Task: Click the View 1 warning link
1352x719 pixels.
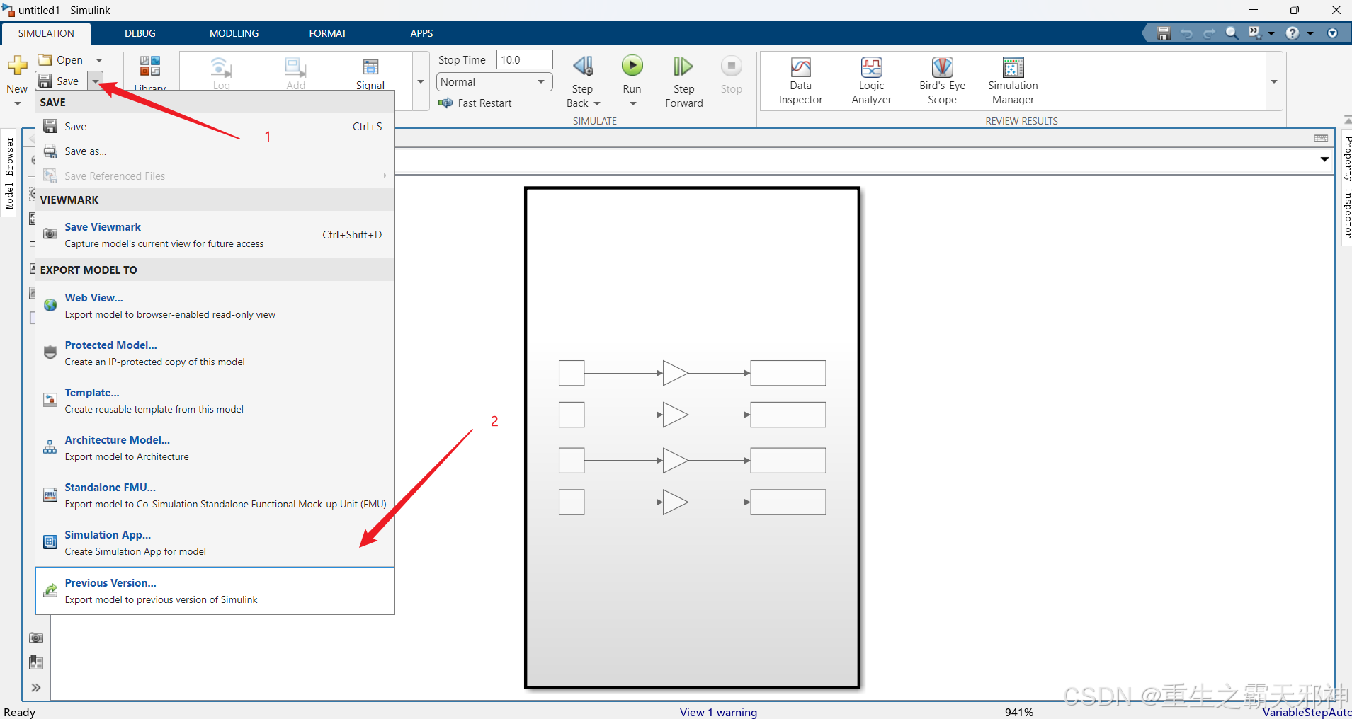Action: [717, 712]
